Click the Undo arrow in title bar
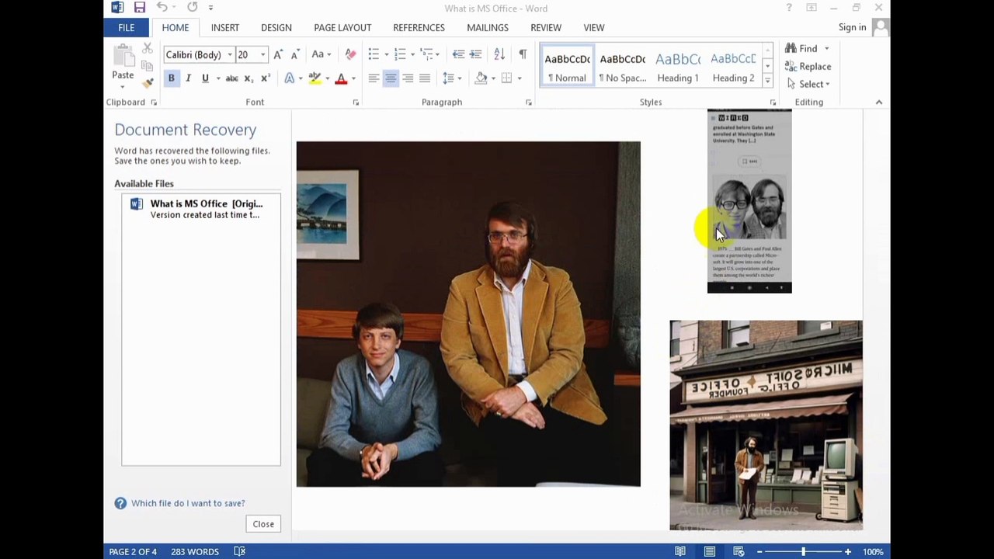The image size is (994, 559). [162, 8]
